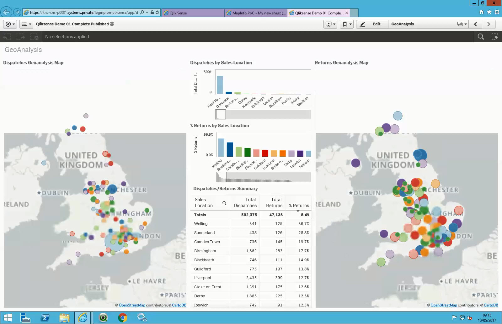The width and height of the screenshot is (502, 324).
Task: Click the Dispatches chart scrollbar thumb
Action: [221, 114]
